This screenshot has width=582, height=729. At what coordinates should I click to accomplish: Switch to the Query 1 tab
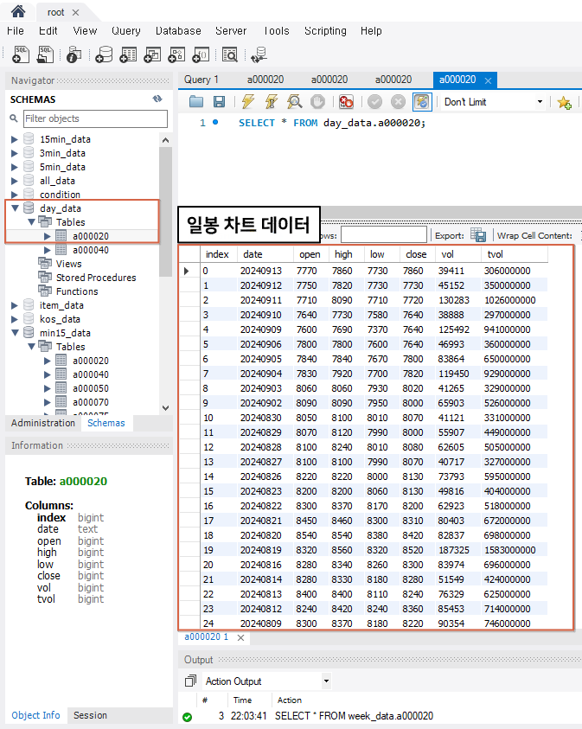click(x=201, y=80)
